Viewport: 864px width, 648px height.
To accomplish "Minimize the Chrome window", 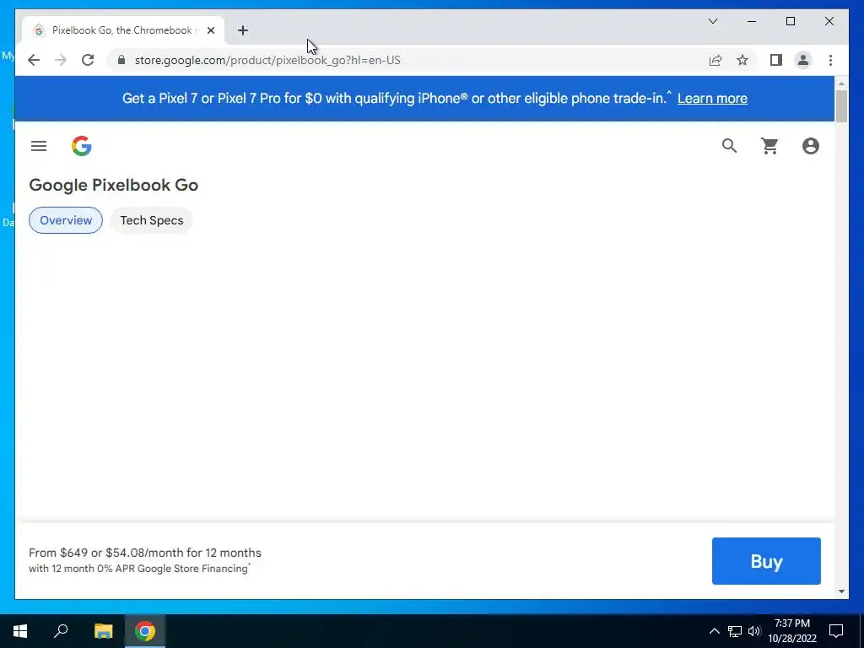I will 752,21.
